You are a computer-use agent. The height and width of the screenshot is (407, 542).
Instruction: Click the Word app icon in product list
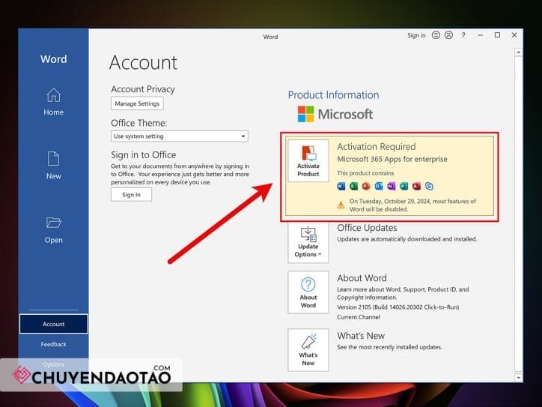(341, 186)
